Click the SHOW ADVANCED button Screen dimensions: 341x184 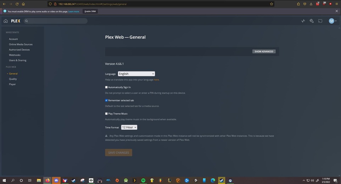tap(264, 51)
